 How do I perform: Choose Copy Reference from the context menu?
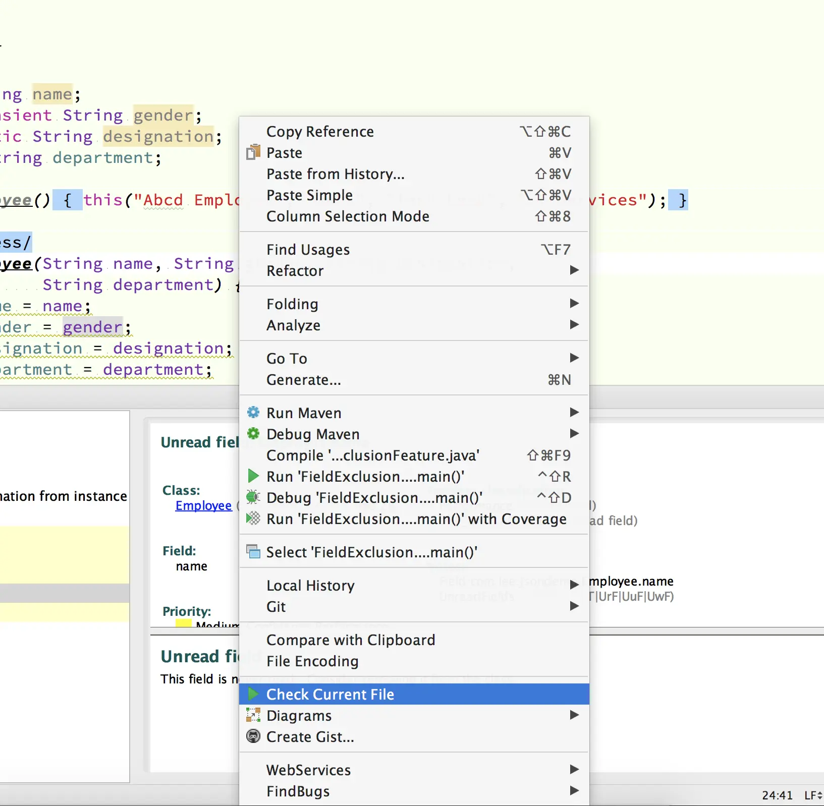click(414, 131)
